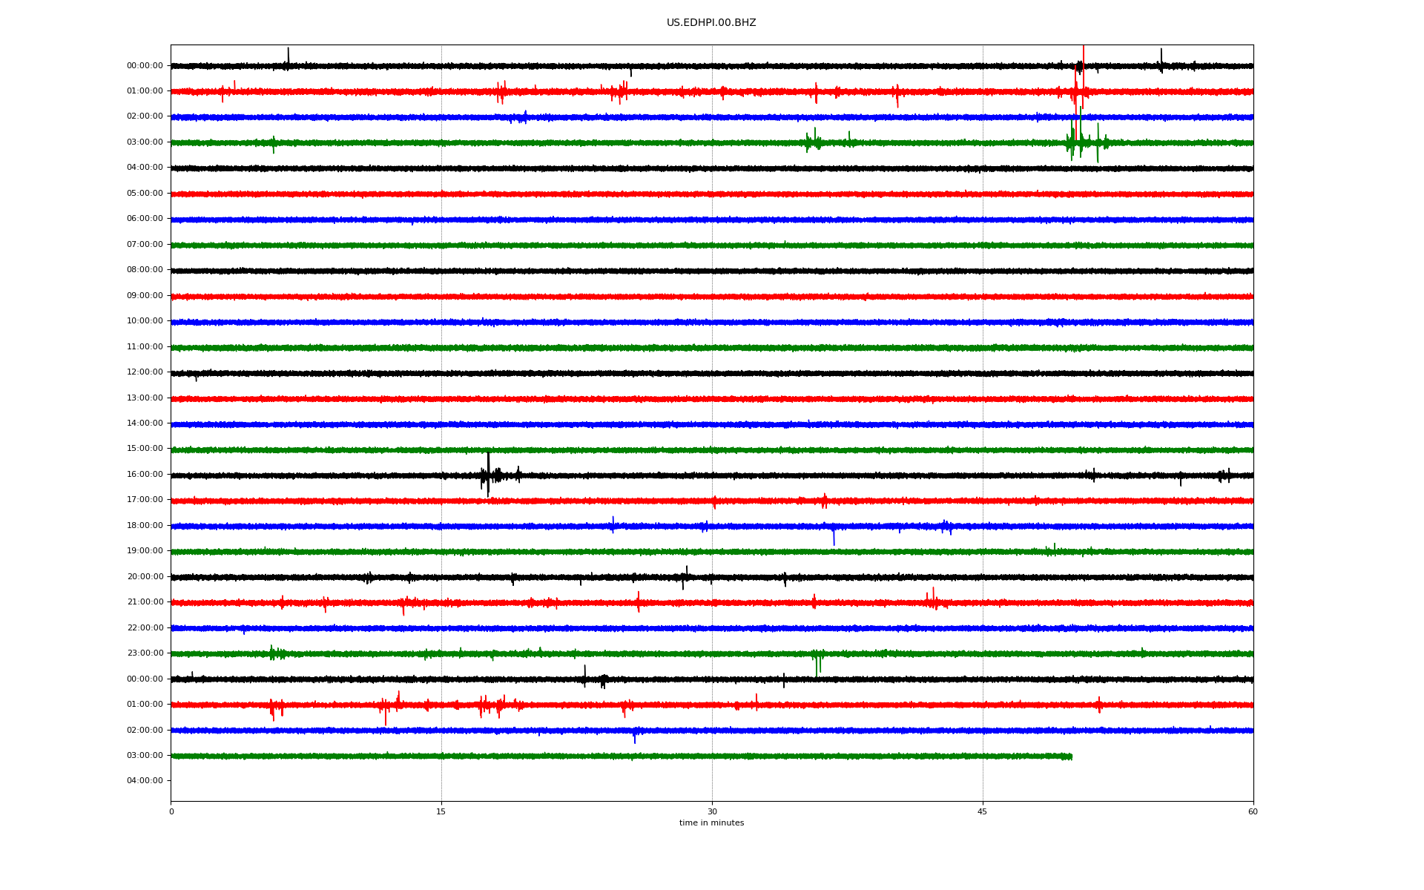The image size is (1424, 890).
Task: Click the 08:00:00 row label
Action: click(145, 270)
